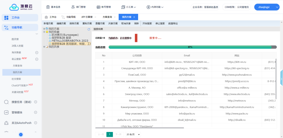Collapse the 我的收藏 tree node

click(x=44, y=32)
